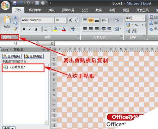Apply cell borders icon
This screenshot has width=158, height=129.
click(46, 29)
